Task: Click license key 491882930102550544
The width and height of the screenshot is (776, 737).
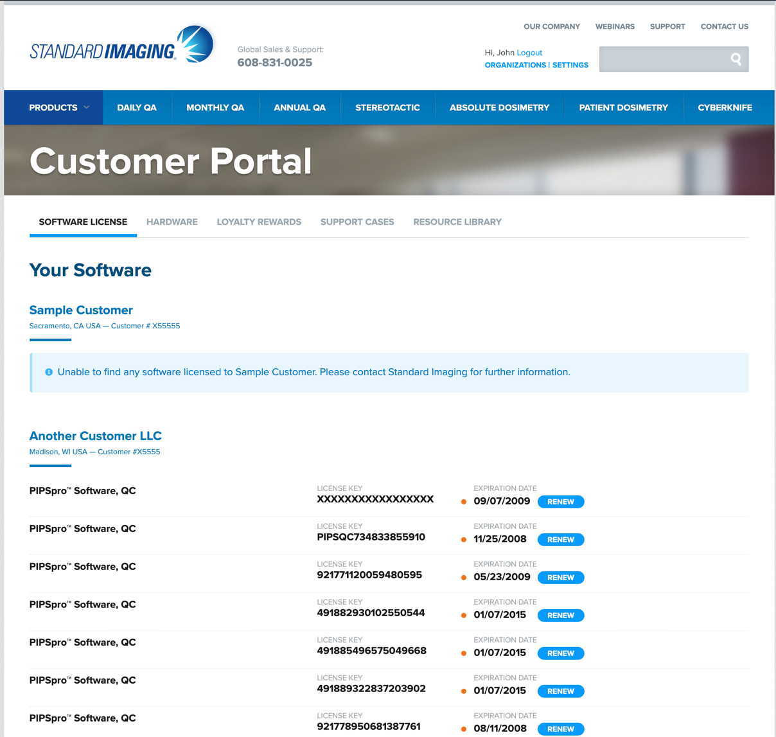Action: click(x=371, y=613)
